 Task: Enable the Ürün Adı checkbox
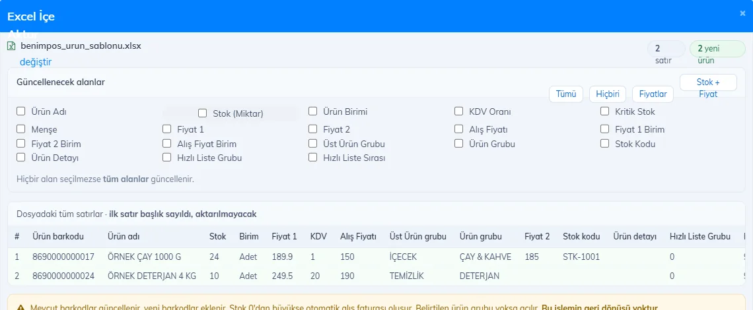(x=20, y=111)
